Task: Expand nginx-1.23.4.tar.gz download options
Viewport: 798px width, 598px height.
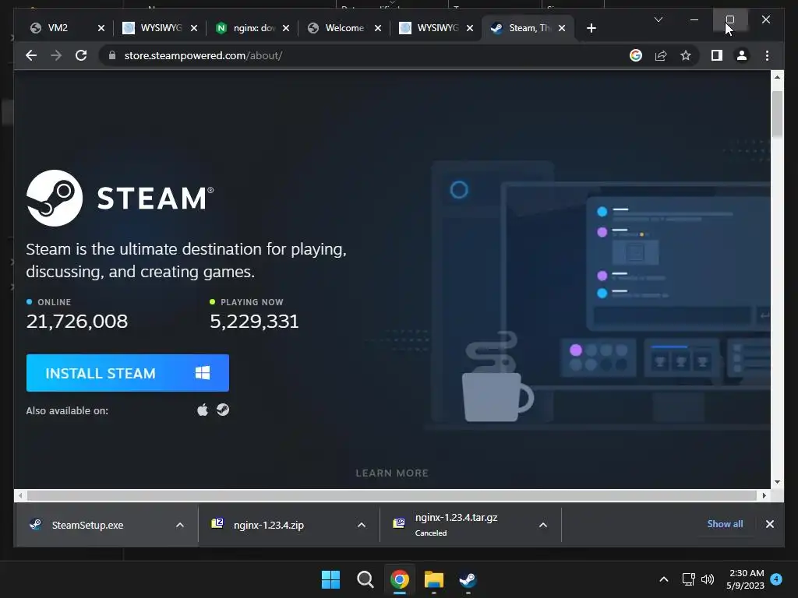Action: pos(543,525)
